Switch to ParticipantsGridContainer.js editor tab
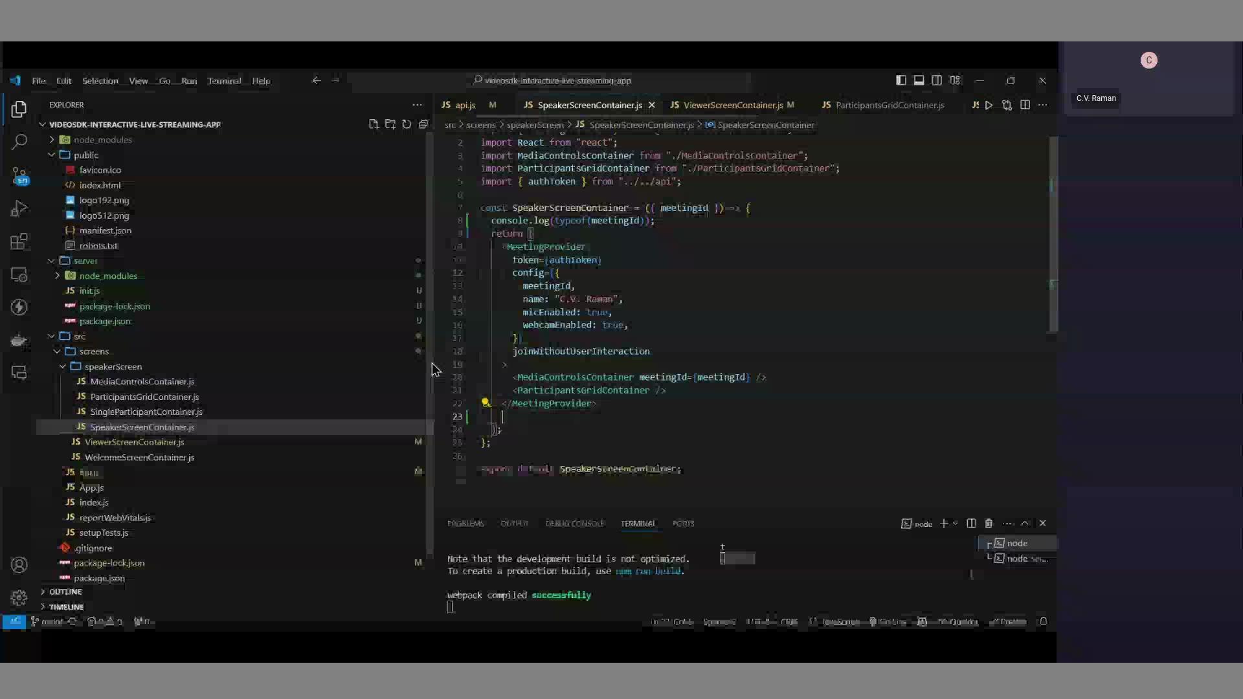 coord(890,105)
